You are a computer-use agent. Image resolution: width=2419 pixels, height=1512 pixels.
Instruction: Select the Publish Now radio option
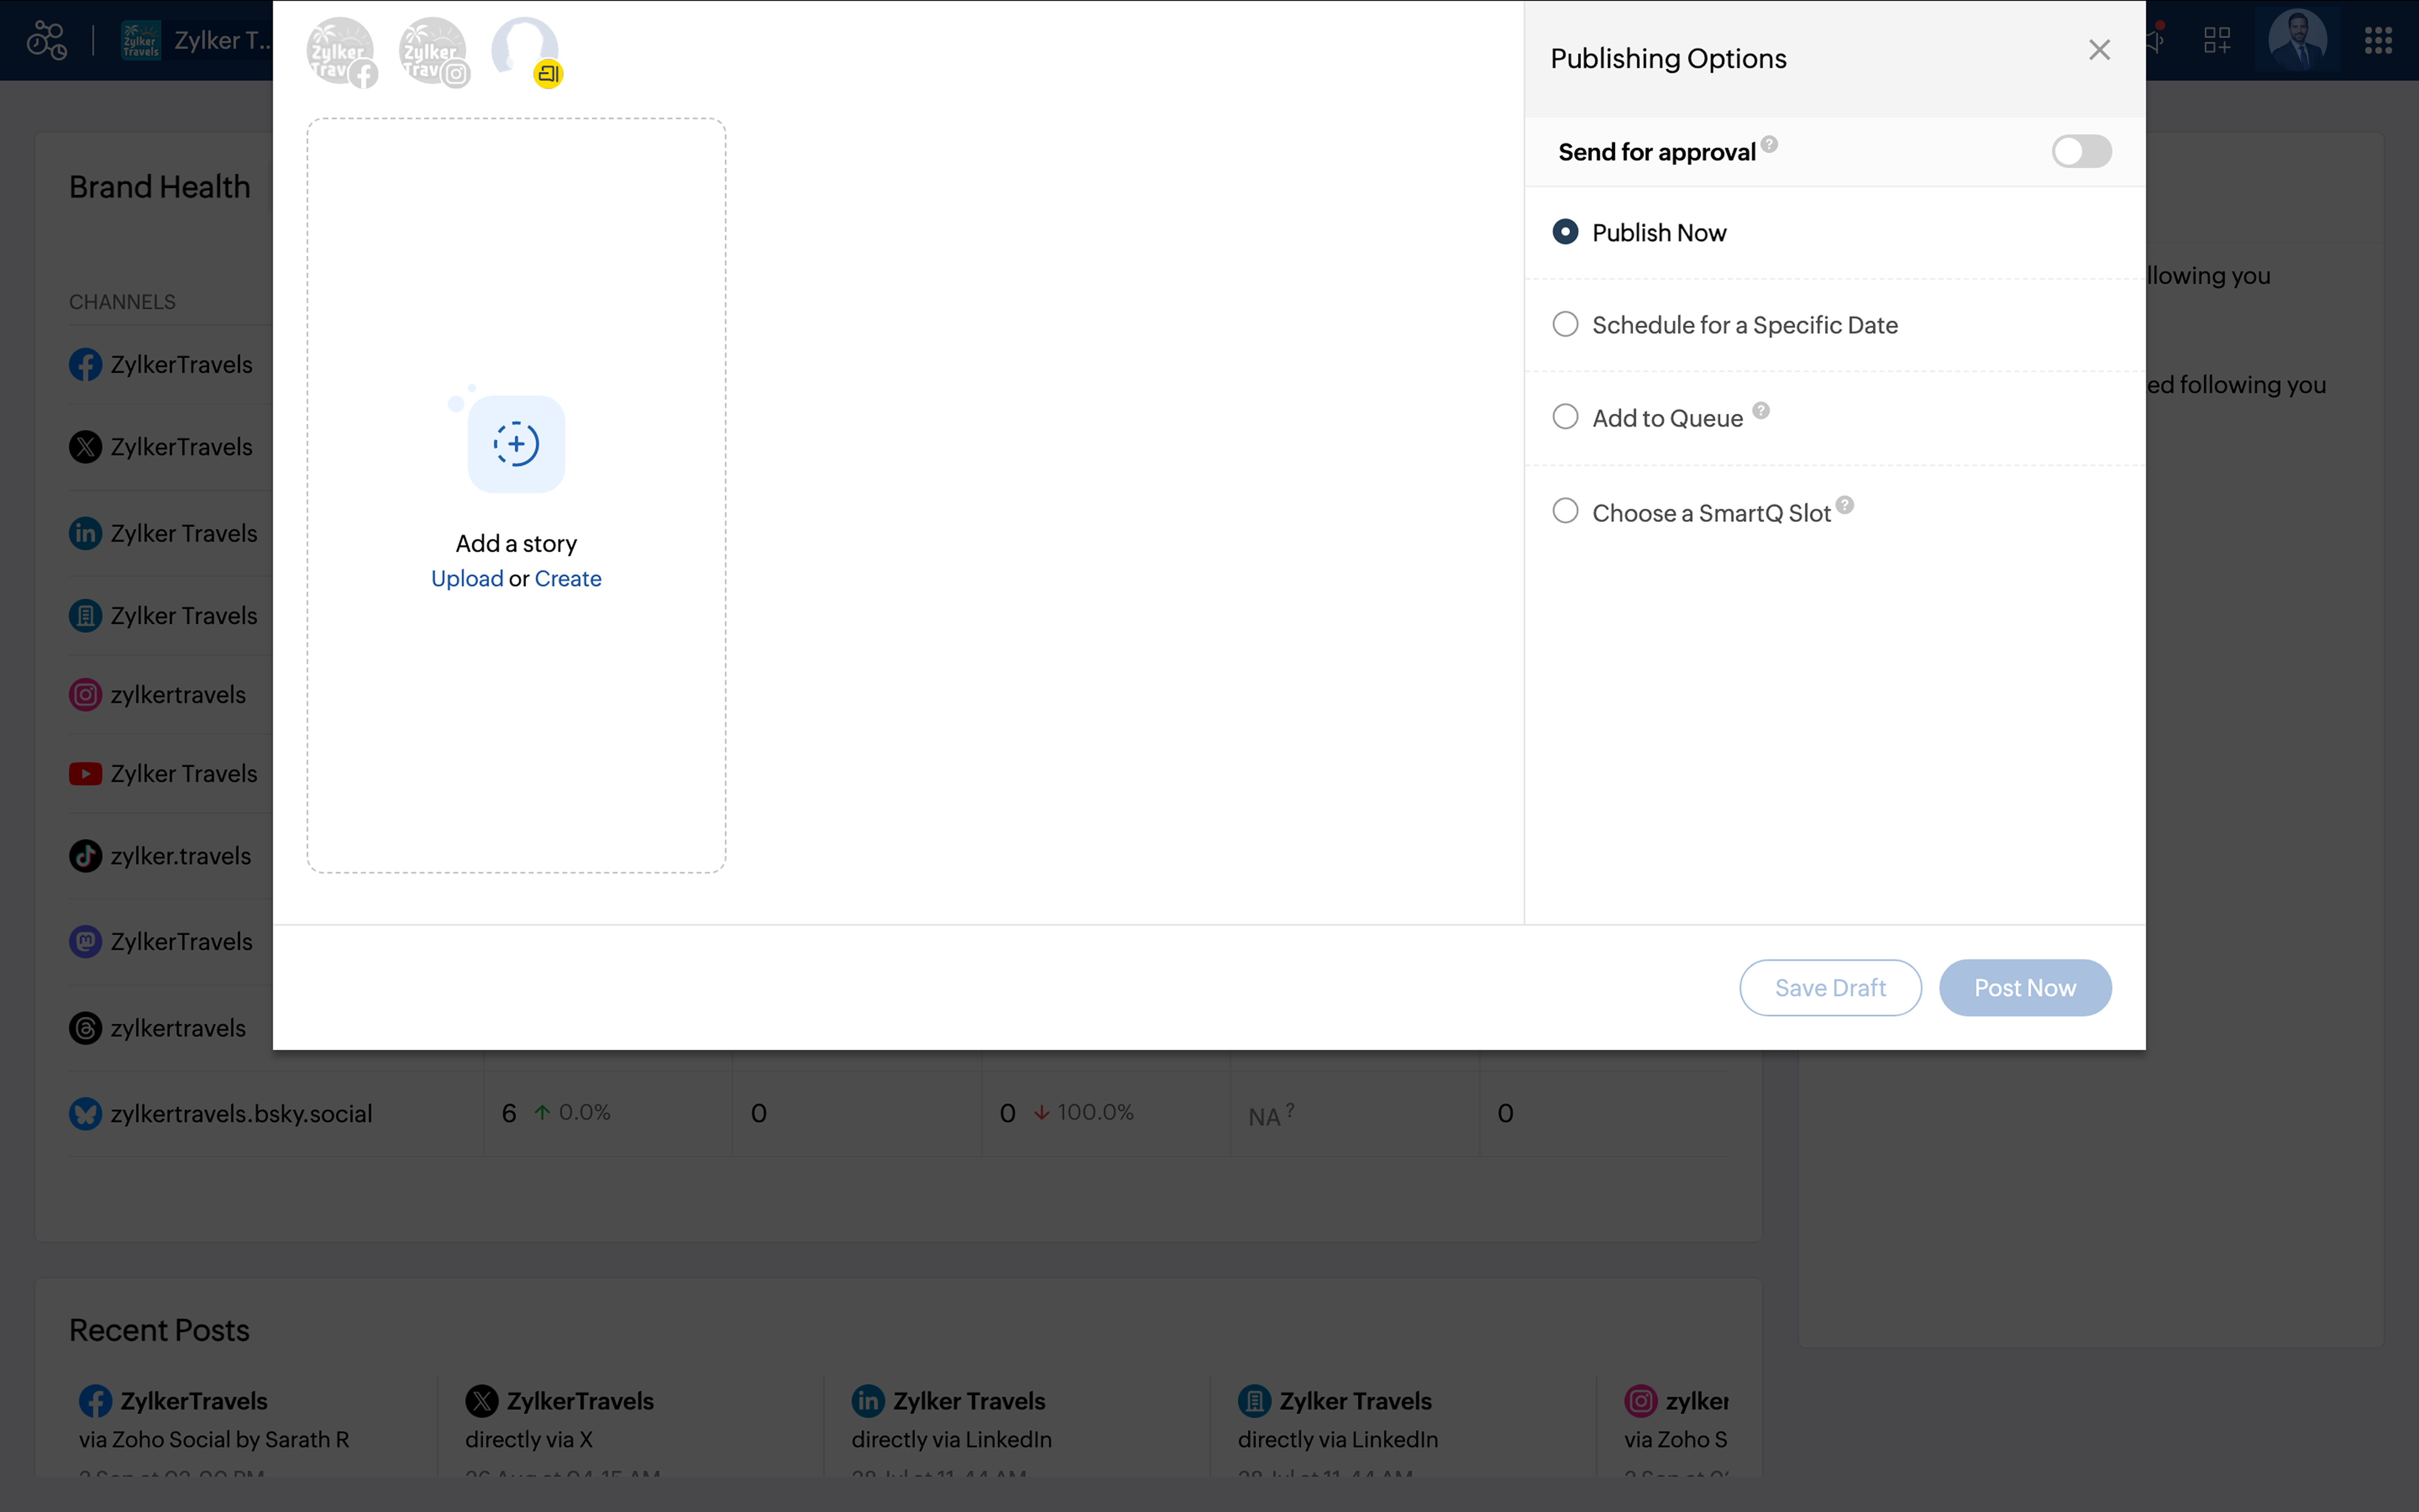click(1565, 232)
